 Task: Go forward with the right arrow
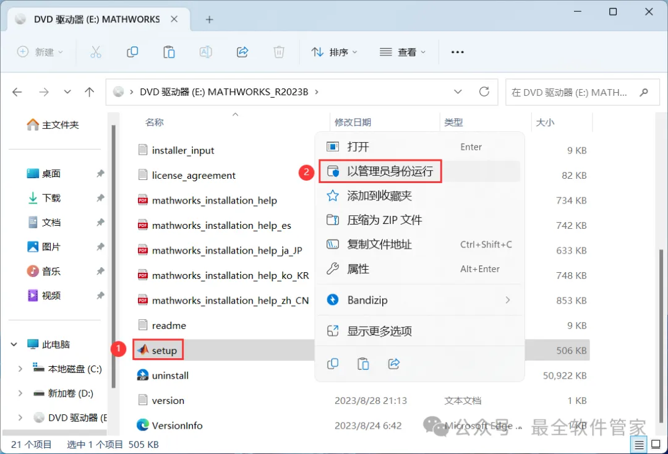44,92
